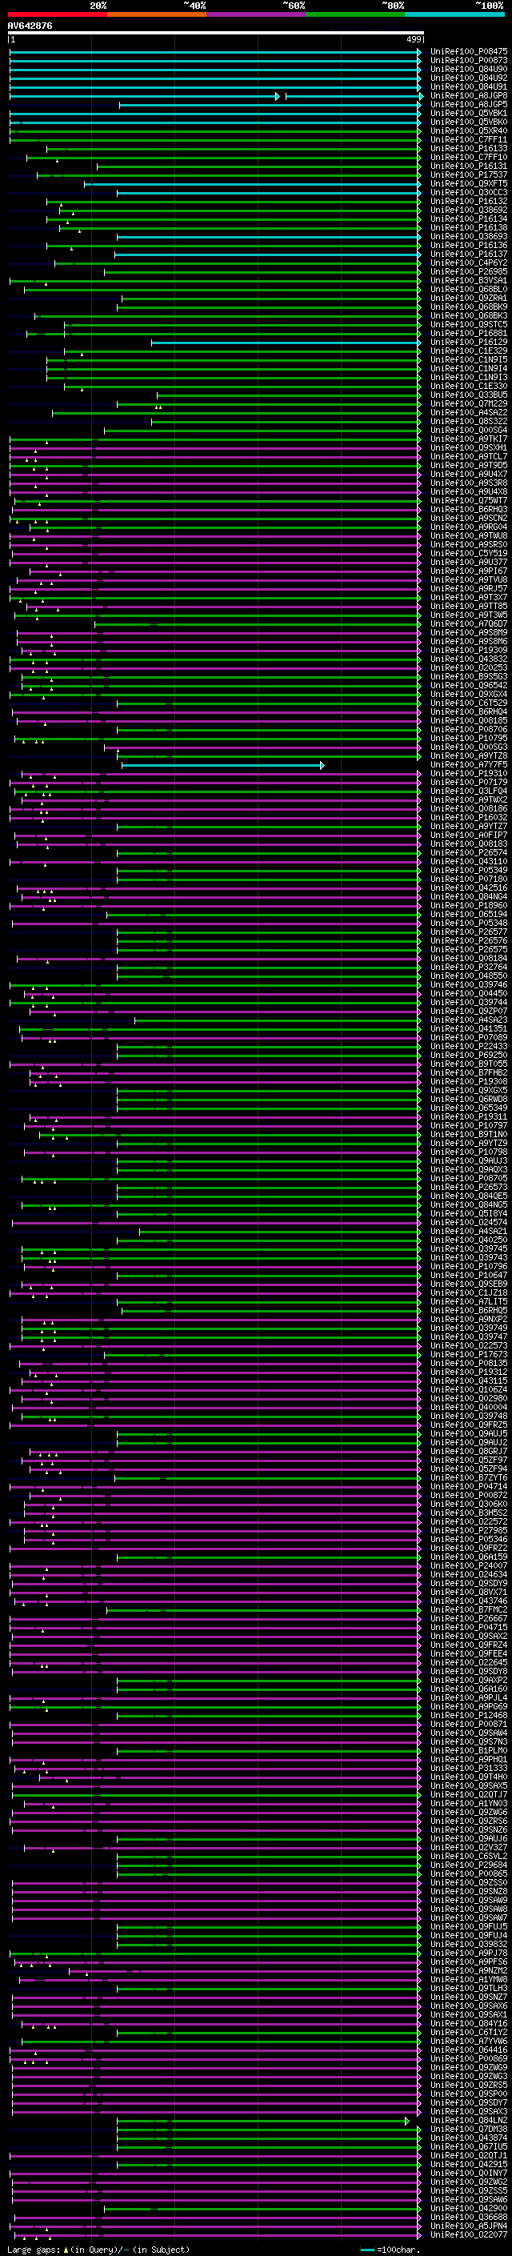The width and height of the screenshot is (512, 2256).
Task: Select the UniRef100_Q30CC3 label
Action: [469, 192]
